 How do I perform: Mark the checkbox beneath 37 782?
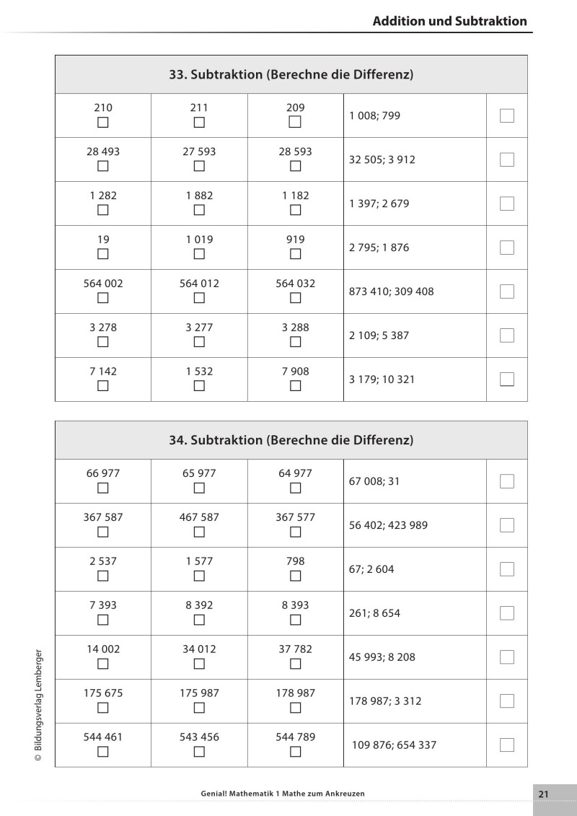click(295, 664)
